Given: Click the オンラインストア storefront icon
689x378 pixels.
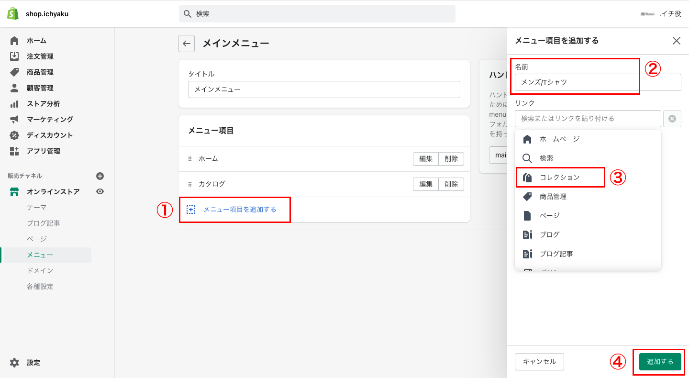Looking at the screenshot, I should [x=14, y=192].
